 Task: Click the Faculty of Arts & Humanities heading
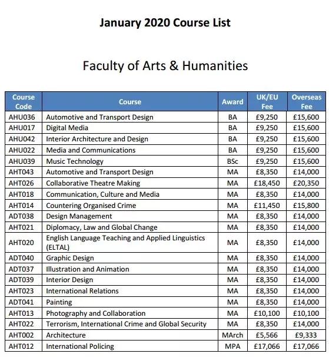click(165, 66)
